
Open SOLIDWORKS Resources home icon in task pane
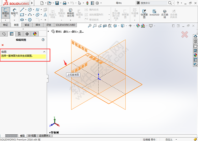tap(195, 37)
